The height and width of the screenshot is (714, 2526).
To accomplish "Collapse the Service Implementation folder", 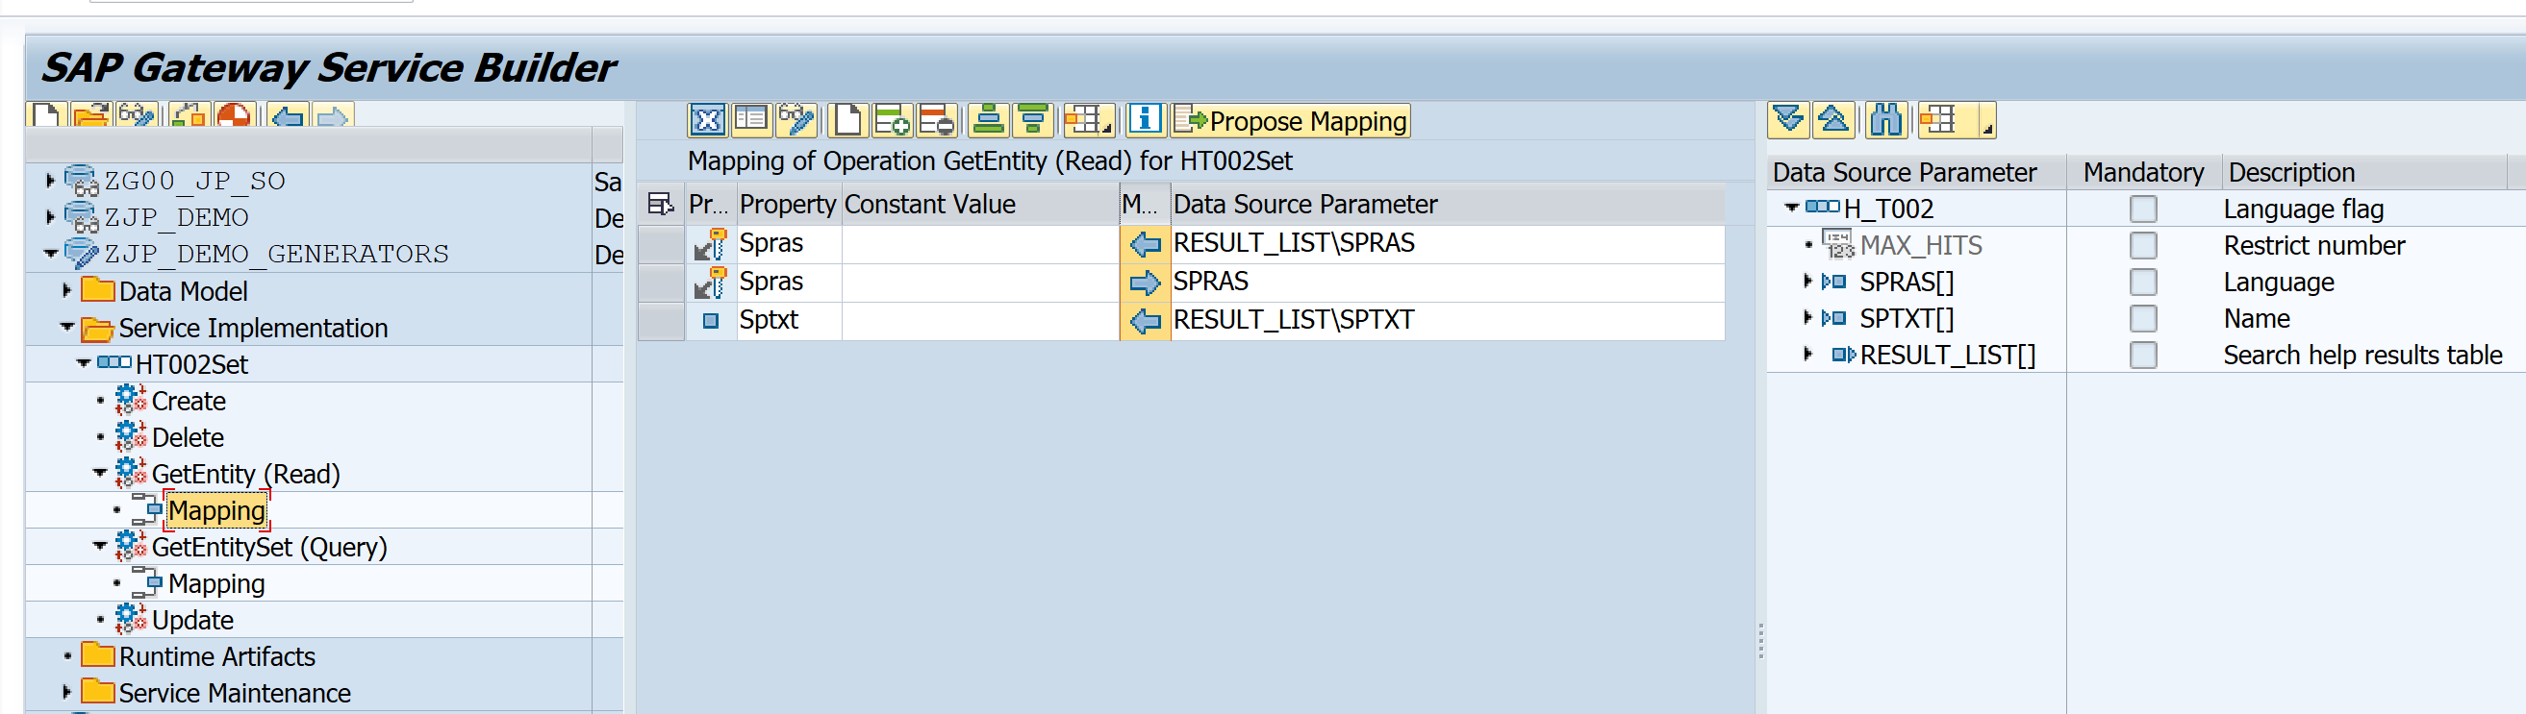I will click(66, 326).
